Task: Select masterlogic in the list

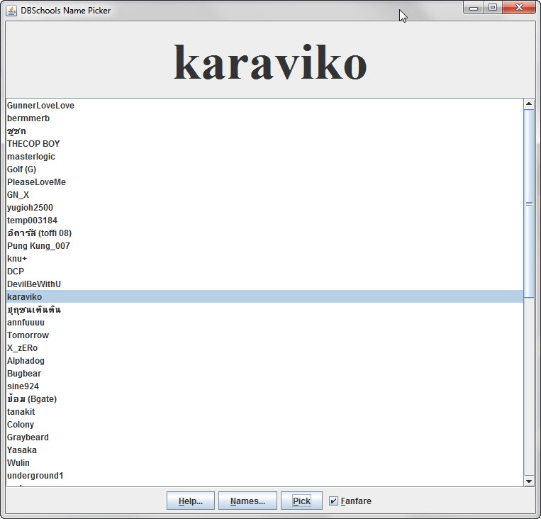Action: [264, 157]
